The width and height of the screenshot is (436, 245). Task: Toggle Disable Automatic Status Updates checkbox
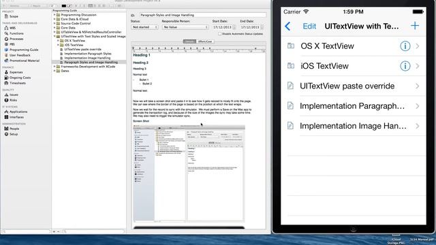pyautogui.click(x=219, y=34)
